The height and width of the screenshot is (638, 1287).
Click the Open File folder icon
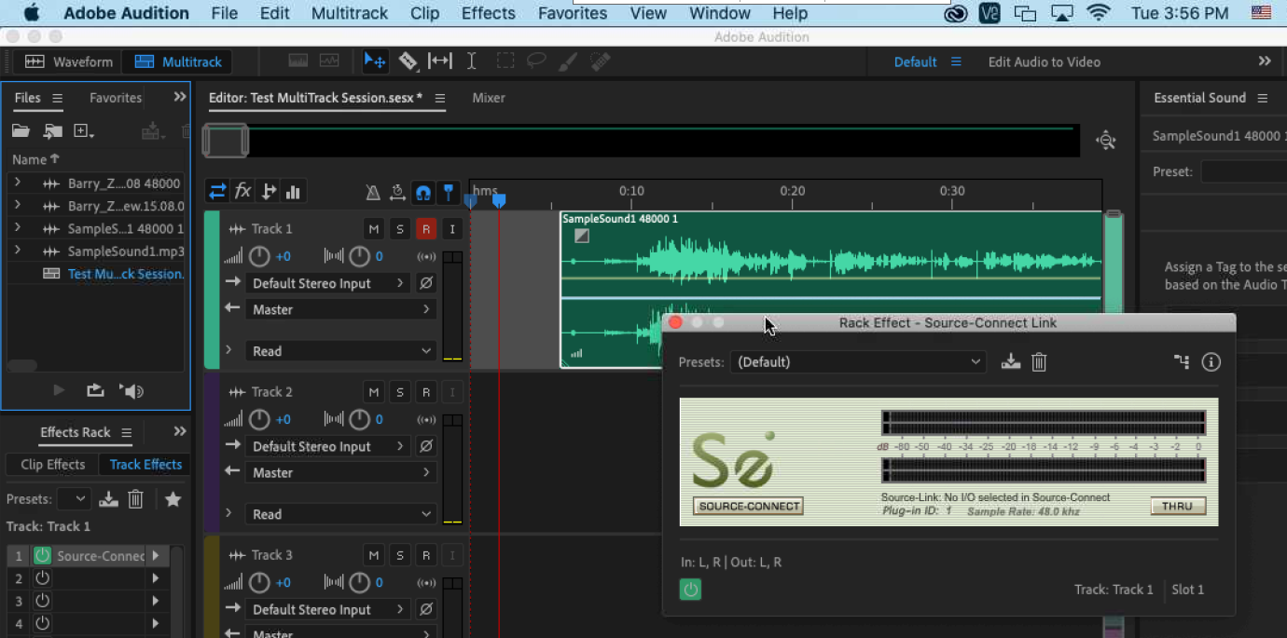21,131
